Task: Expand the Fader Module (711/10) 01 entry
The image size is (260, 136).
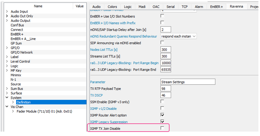Action: coord(13,111)
